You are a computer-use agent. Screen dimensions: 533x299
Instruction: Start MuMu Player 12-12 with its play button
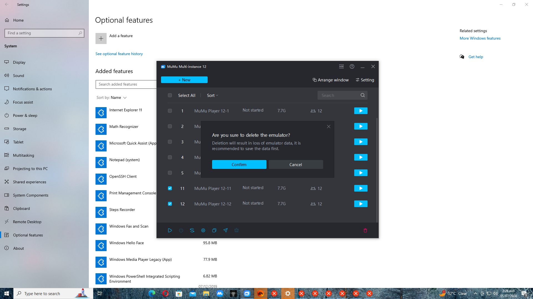[361, 204]
